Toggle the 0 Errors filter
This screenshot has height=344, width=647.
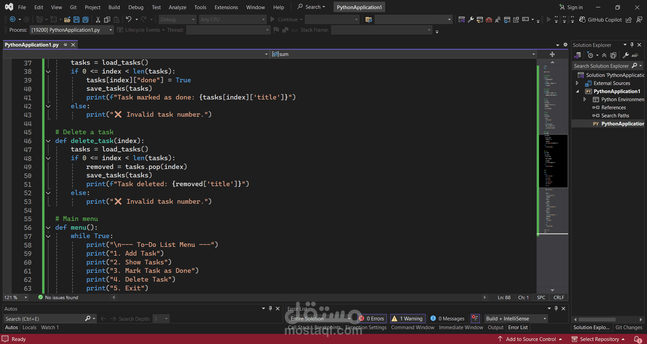pyautogui.click(x=372, y=318)
